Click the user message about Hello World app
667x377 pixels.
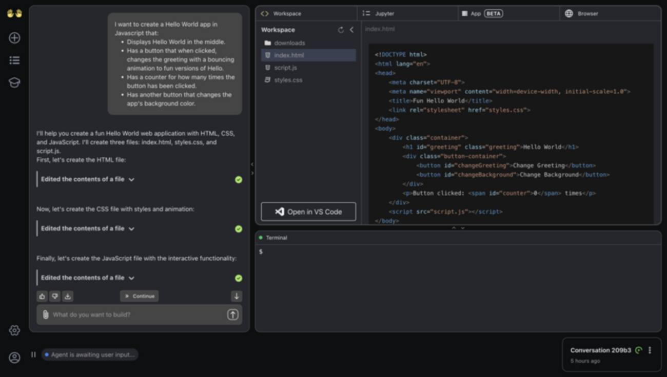coord(175,64)
